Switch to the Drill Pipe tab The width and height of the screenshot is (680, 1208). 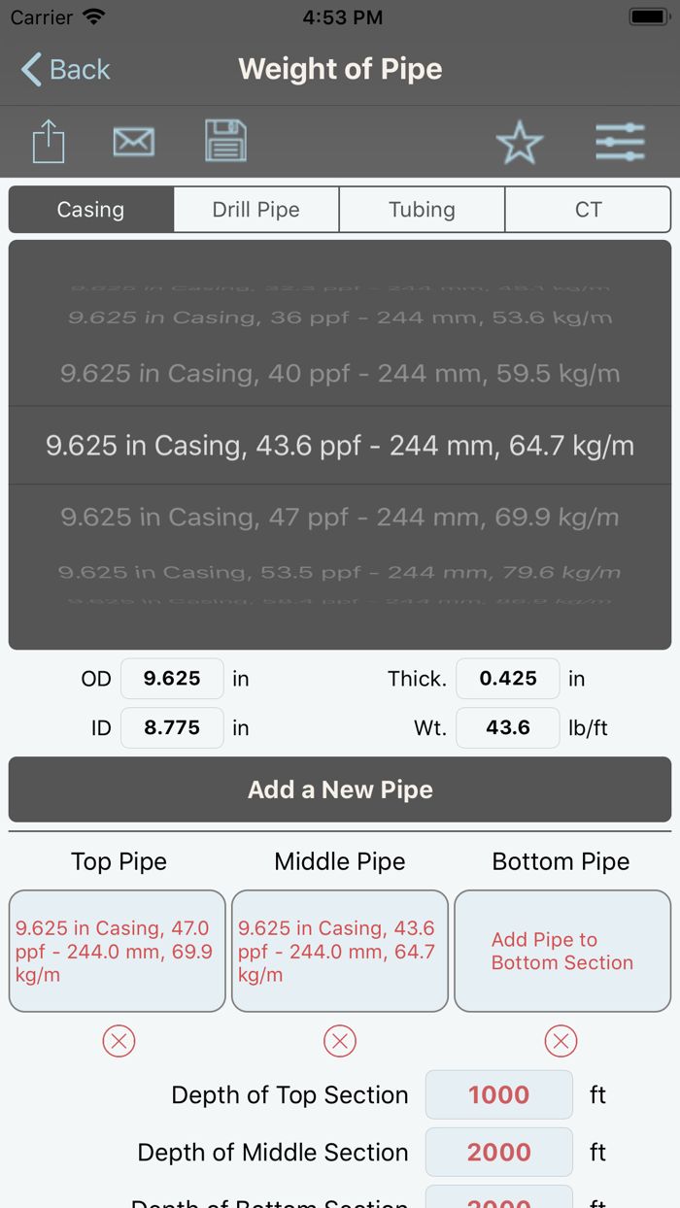click(x=255, y=209)
